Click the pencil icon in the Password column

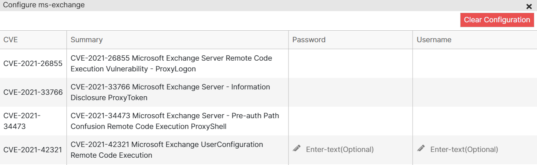[297, 148]
